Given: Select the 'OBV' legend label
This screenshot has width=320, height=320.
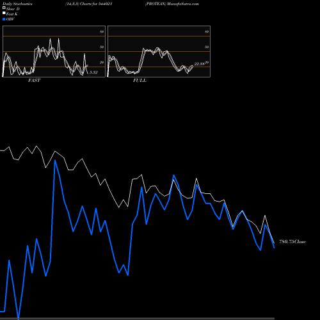Looking at the screenshot, I should click(x=10, y=19).
